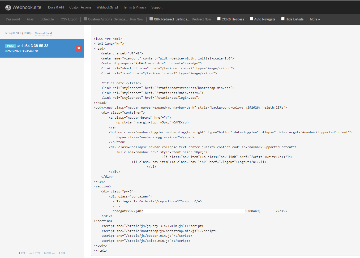Open Custom Actions Settings...
The height and width of the screenshot is (258, 360).
(121, 19)
